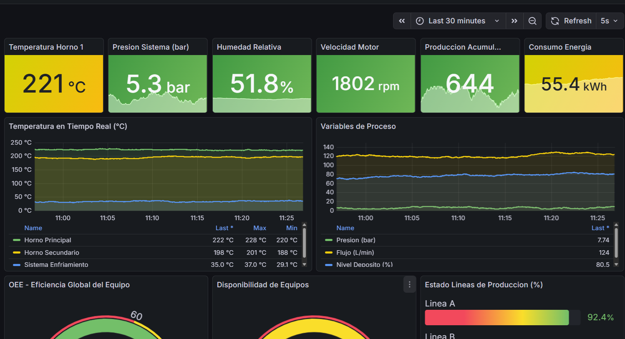Shift time range forward with double-right arrow
Image resolution: width=625 pixels, height=339 pixels.
point(514,21)
